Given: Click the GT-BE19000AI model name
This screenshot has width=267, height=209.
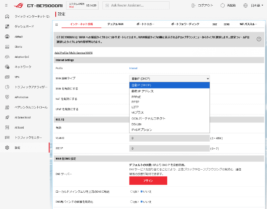Looking at the screenshot, I should click(45, 6).
